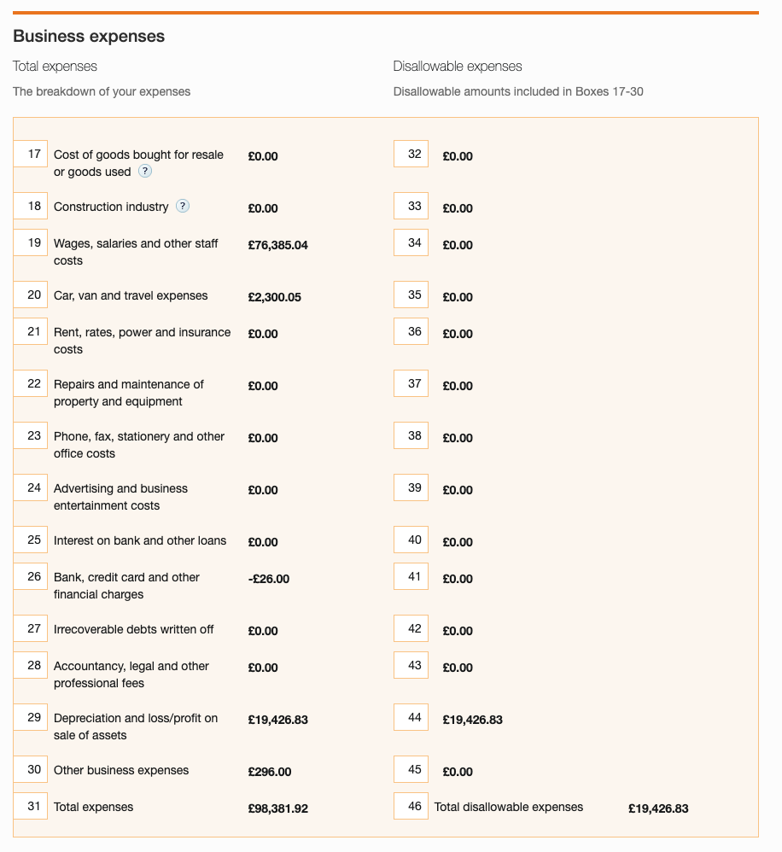This screenshot has width=782, height=852.
Task: Click Total disallowable expenses label
Action: tap(509, 807)
